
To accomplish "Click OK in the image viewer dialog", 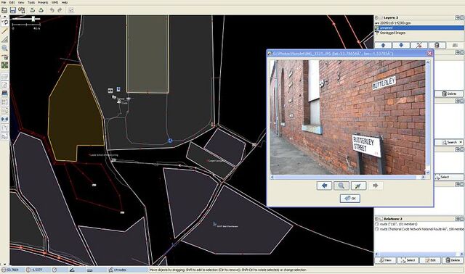I will point(350,198).
